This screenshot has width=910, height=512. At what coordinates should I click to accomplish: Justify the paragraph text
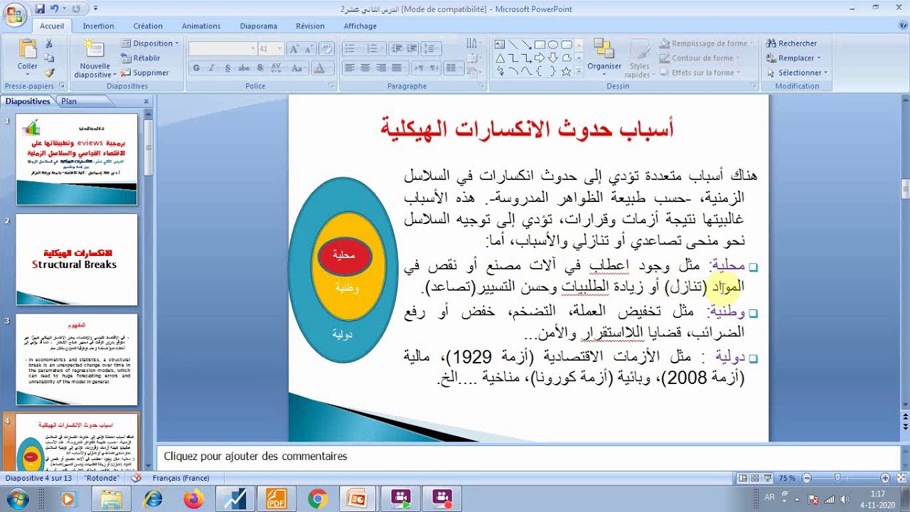point(396,68)
